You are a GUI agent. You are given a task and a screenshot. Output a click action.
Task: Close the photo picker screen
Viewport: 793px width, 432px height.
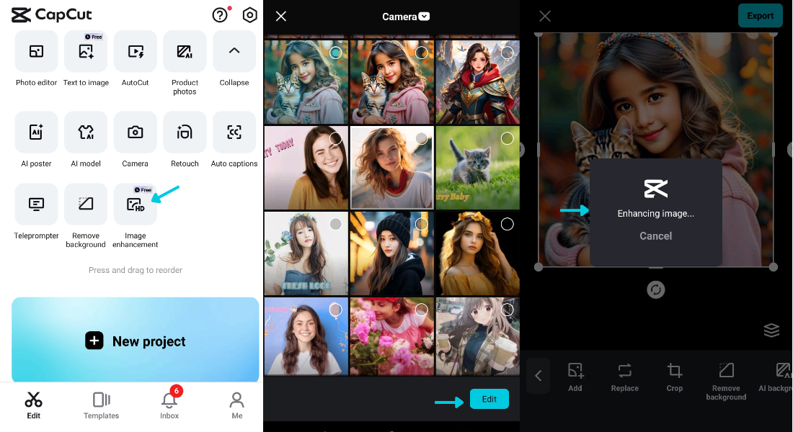click(281, 16)
